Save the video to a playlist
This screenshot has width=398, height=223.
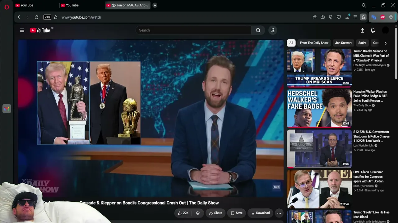click(x=237, y=213)
